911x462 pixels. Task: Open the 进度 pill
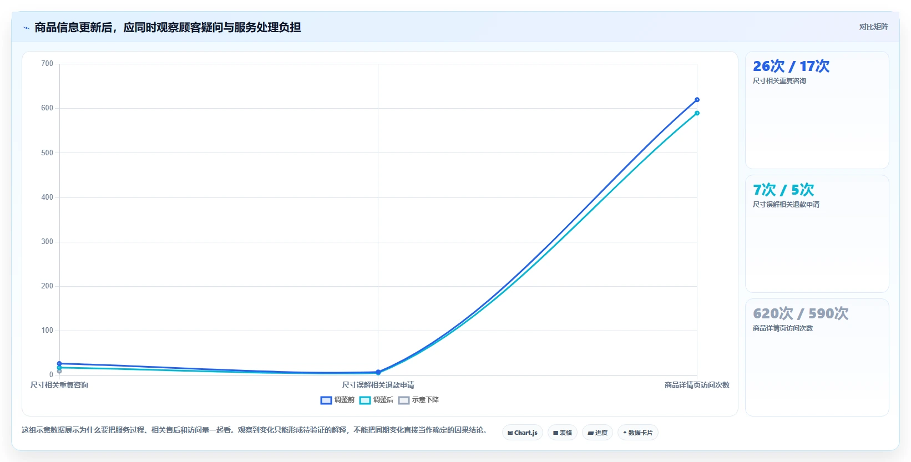click(x=597, y=433)
